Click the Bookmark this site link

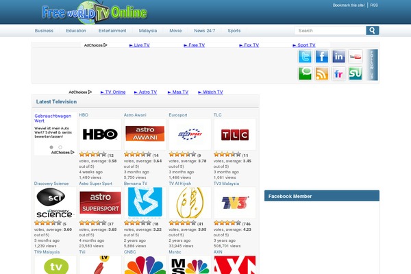point(349,5)
